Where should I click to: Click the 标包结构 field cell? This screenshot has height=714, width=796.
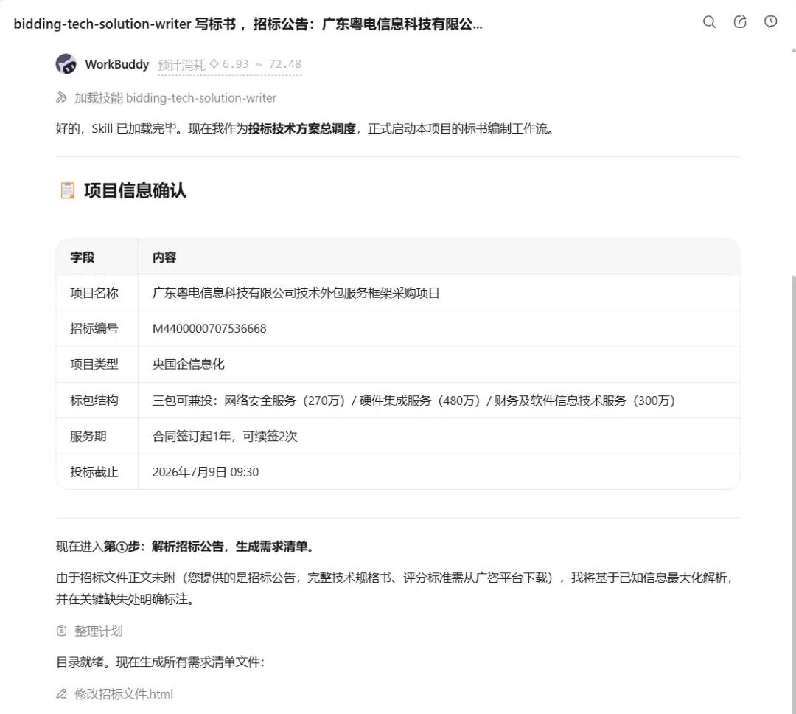(97, 401)
